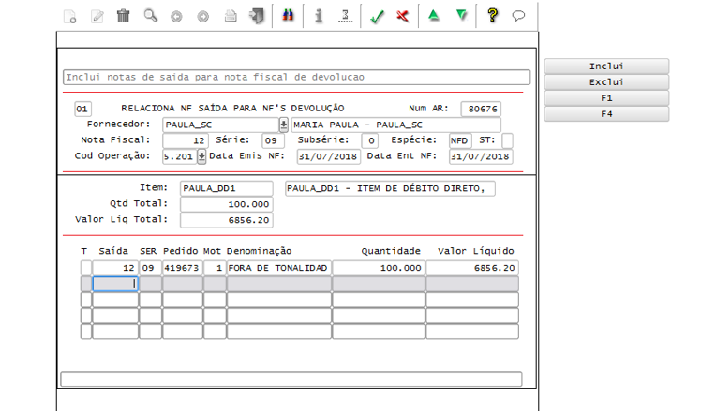701x411 pixels.
Task: Click the Denominação cell in highlighted row
Action: pyautogui.click(x=279, y=284)
